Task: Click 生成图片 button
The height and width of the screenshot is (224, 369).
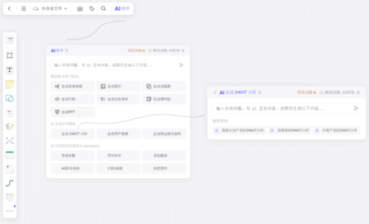Action: click(x=118, y=86)
